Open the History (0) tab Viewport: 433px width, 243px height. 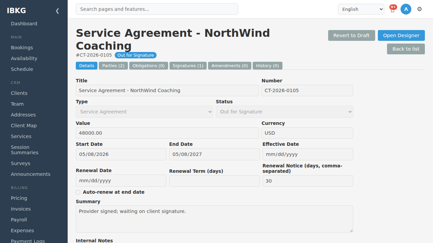tap(268, 66)
